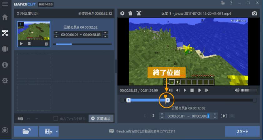263x140 pixels.
Task: Expand the mode button dropdown arrow
Action: pyautogui.click(x=57, y=131)
